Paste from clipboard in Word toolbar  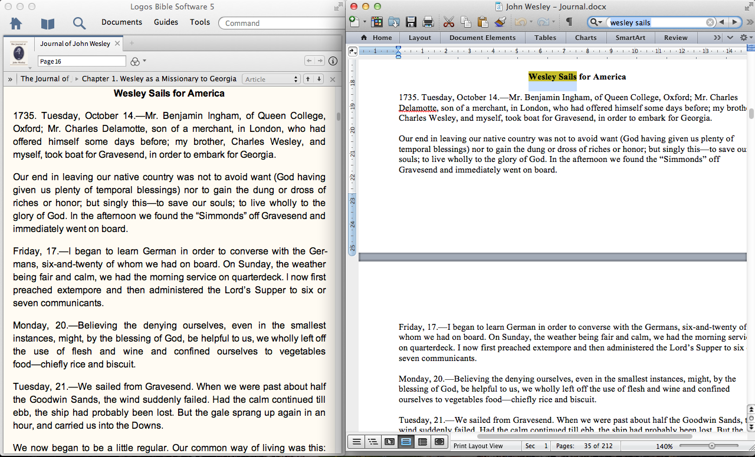[483, 22]
